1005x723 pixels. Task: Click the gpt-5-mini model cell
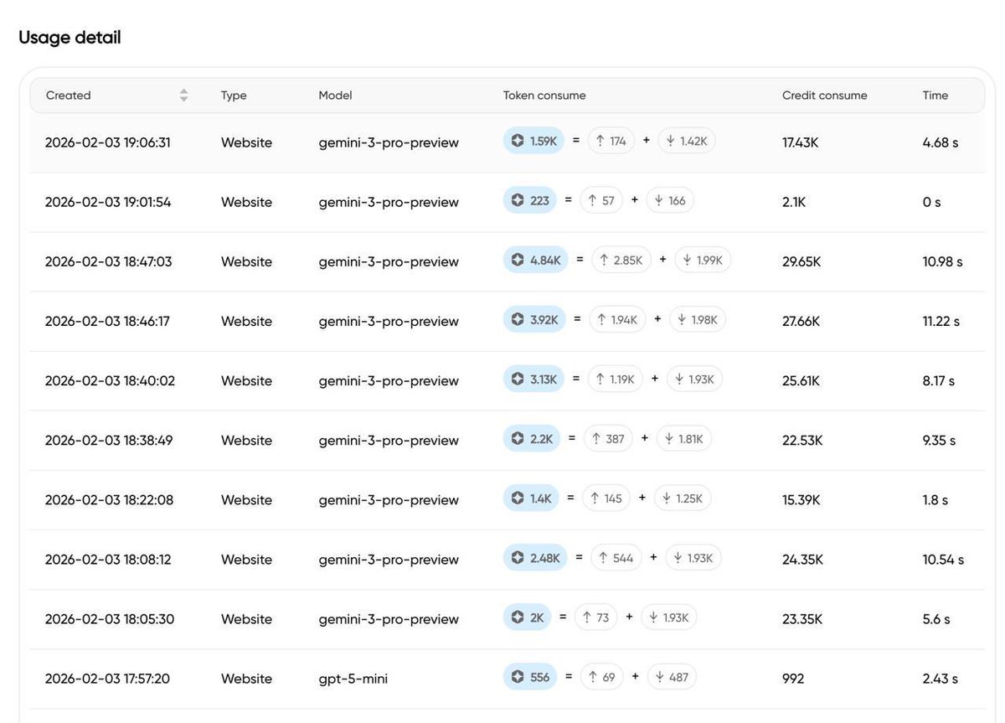[x=353, y=679]
